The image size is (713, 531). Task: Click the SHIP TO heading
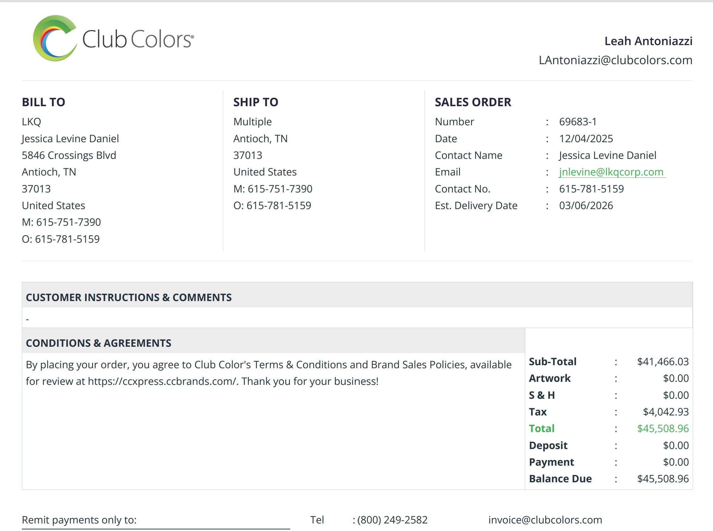click(256, 102)
